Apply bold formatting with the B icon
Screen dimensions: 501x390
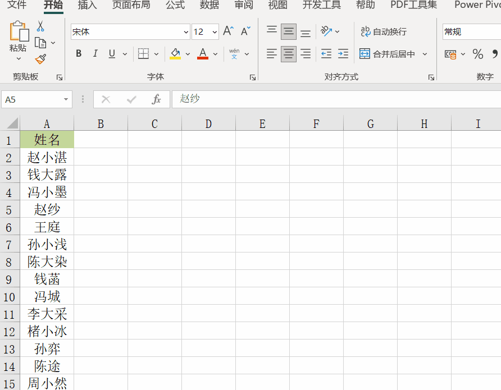tap(79, 53)
